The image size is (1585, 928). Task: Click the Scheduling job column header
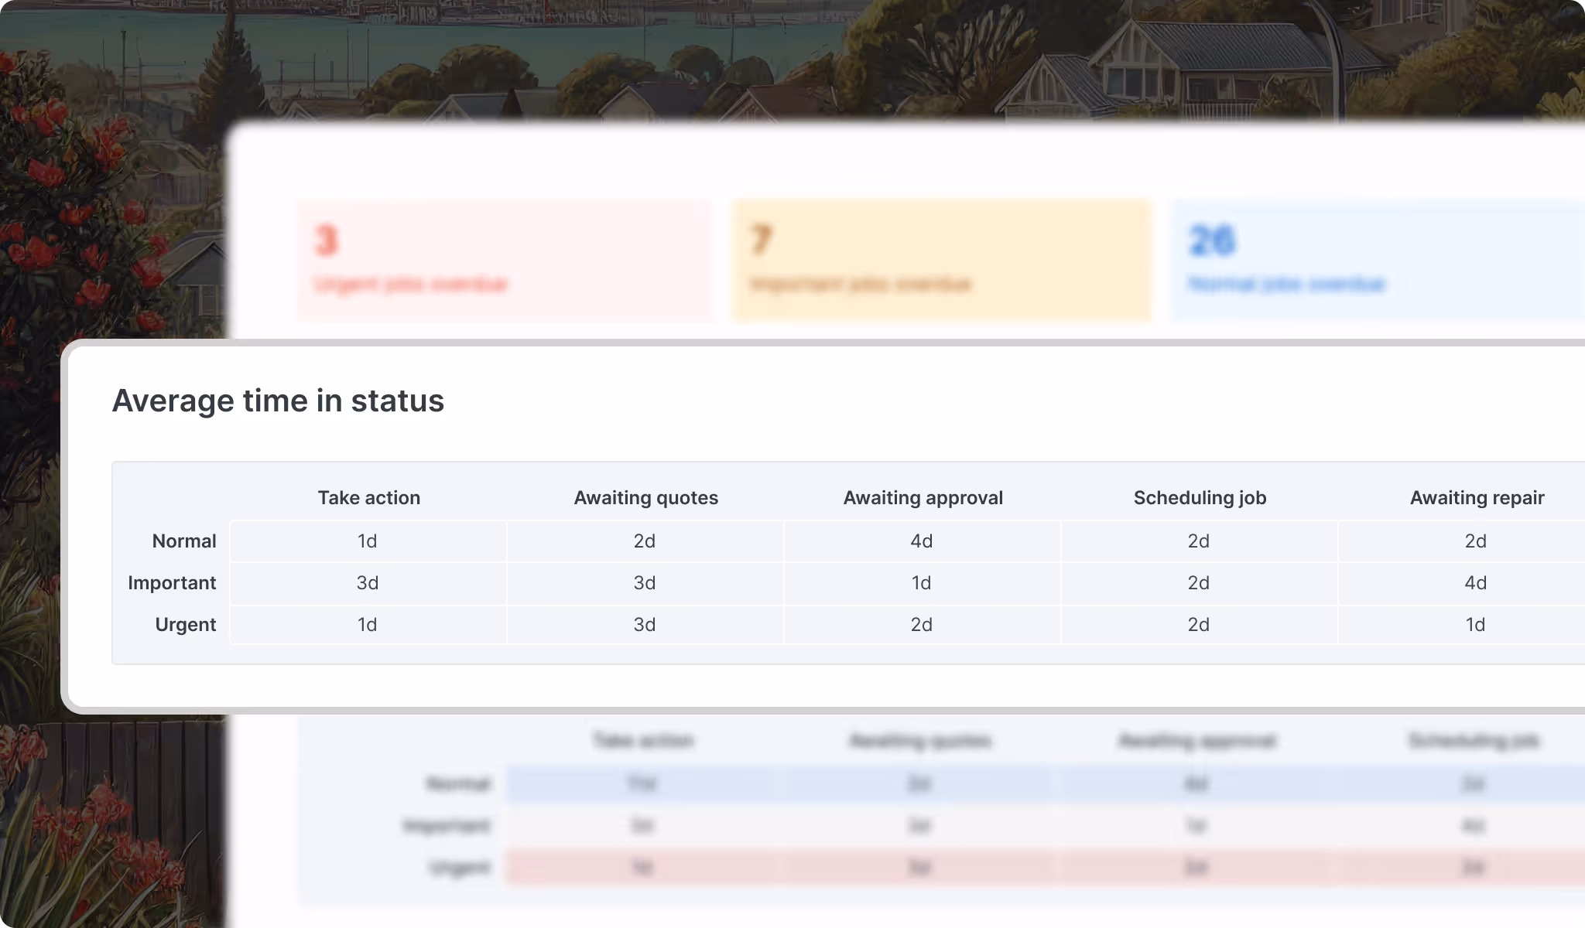point(1200,497)
